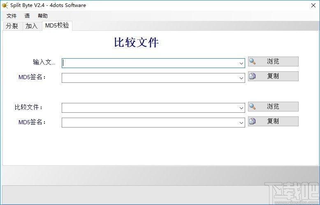320x205 pixels.
Task: Switch to the 分裂 tab
Action: click(x=12, y=26)
